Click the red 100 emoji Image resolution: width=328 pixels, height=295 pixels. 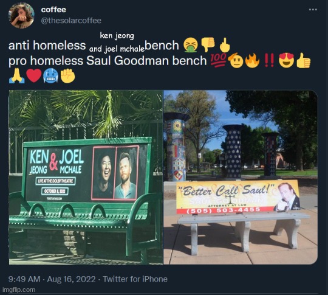219,59
